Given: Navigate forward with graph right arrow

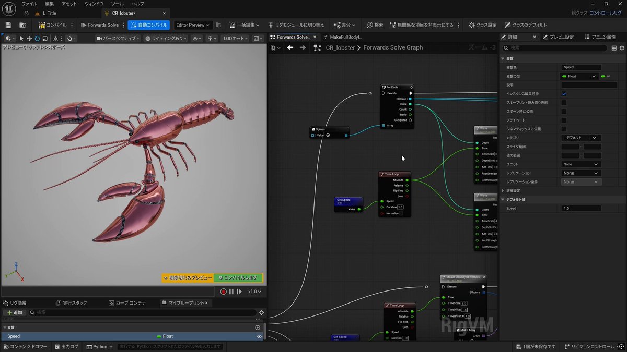Looking at the screenshot, I should point(303,47).
